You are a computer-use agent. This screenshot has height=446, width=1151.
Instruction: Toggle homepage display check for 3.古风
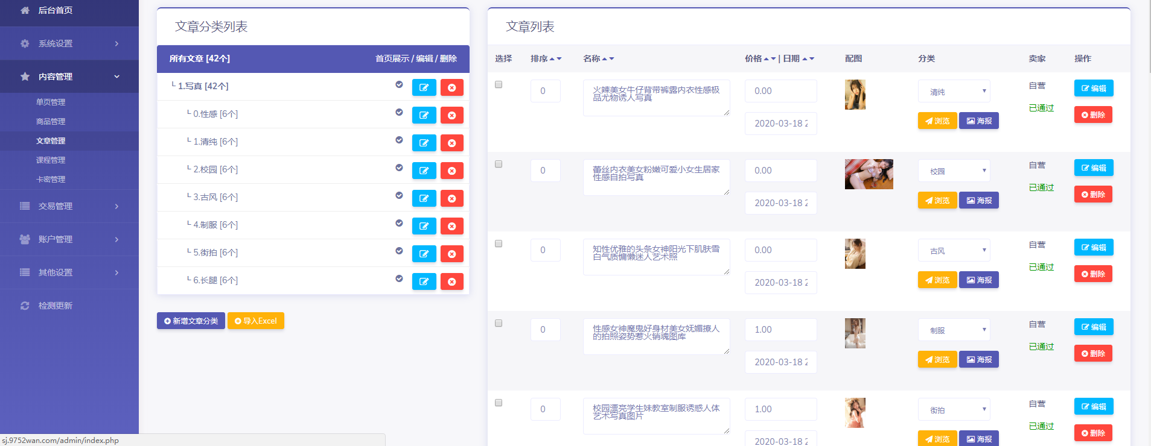[399, 195]
